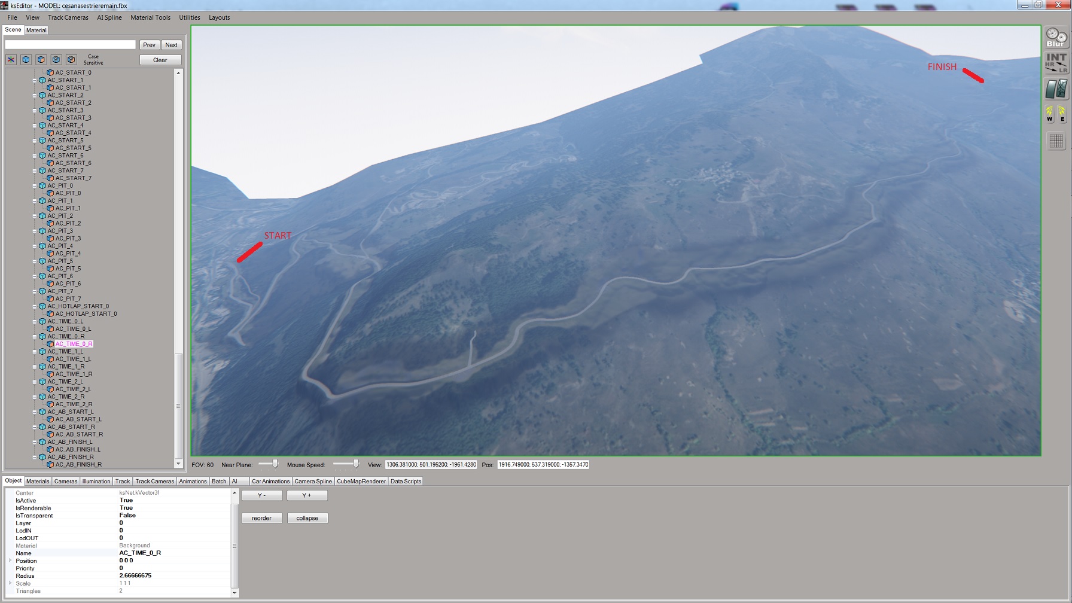Open the Track Cameras menu
This screenshot has width=1072, height=603.
pos(68,17)
